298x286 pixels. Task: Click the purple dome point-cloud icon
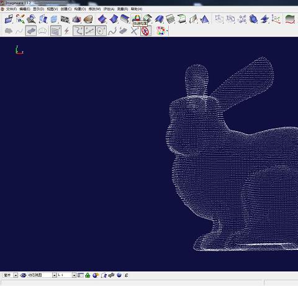click(x=76, y=19)
